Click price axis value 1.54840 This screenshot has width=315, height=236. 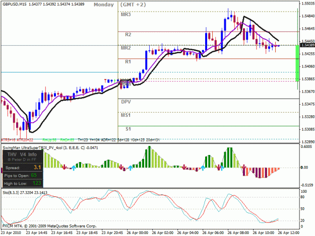pos(308,16)
